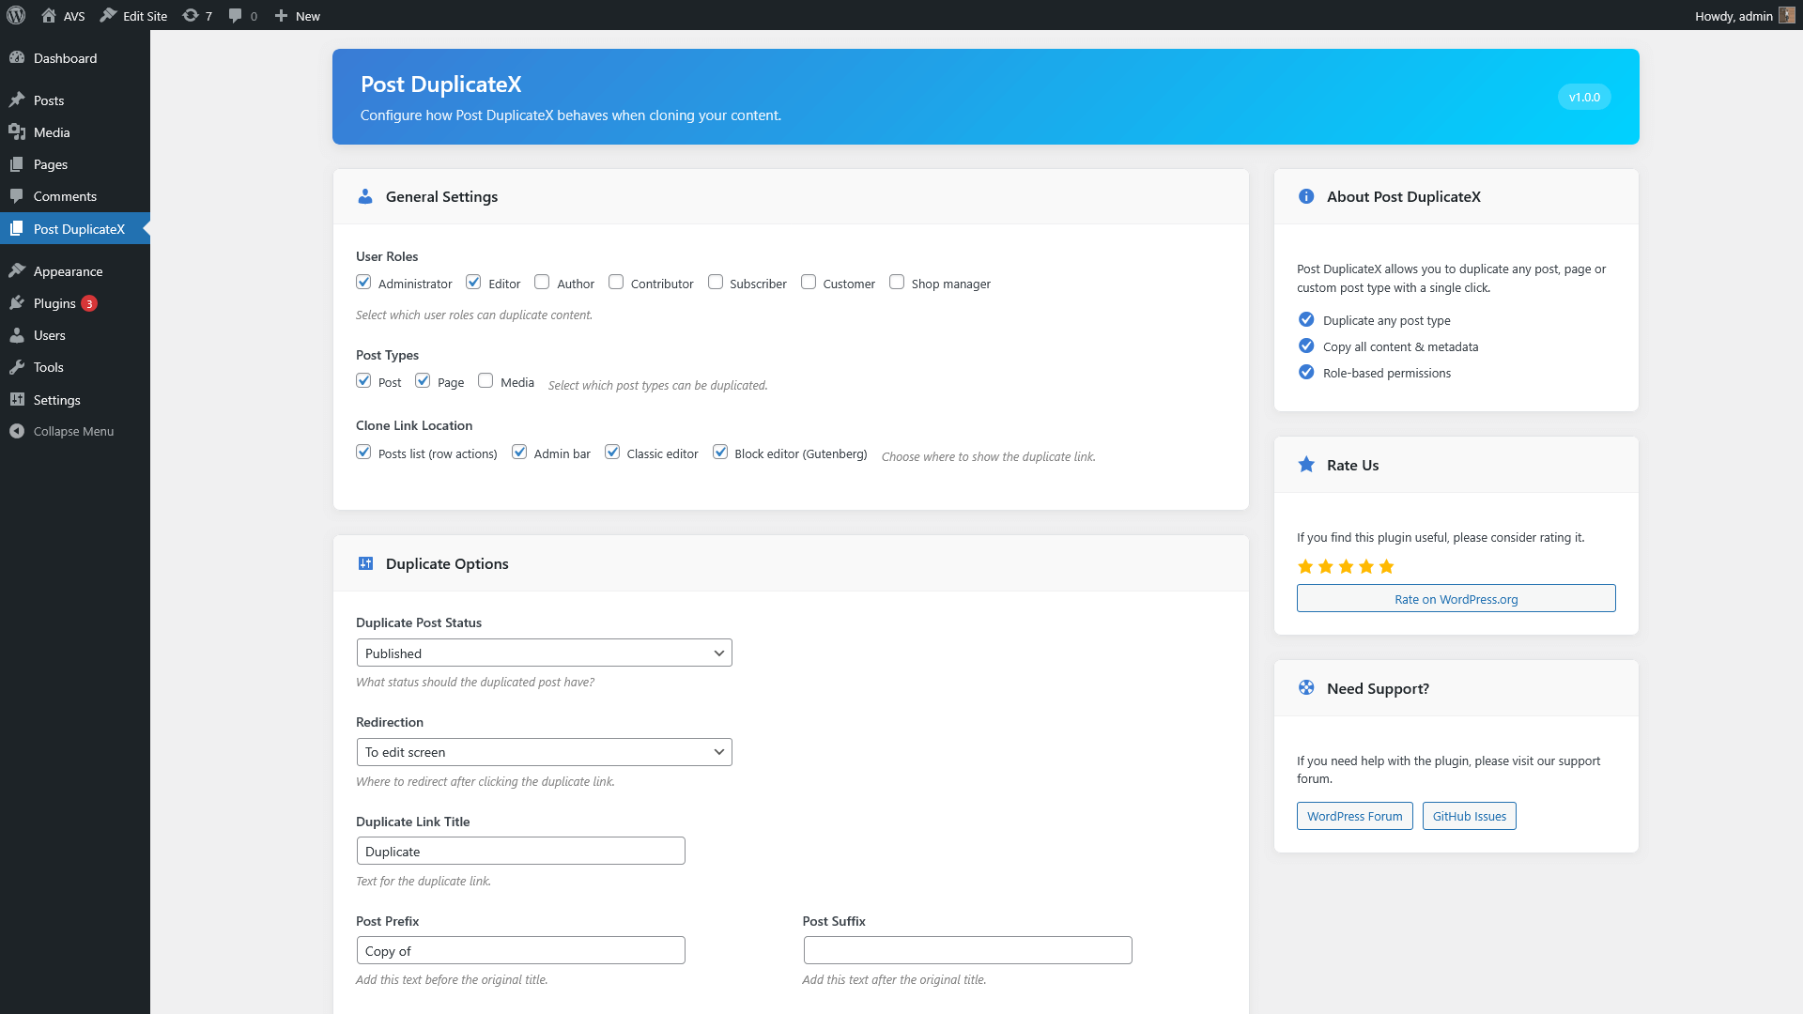Tick the Shop manager checkbox
This screenshot has height=1014, width=1803.
[x=897, y=282]
